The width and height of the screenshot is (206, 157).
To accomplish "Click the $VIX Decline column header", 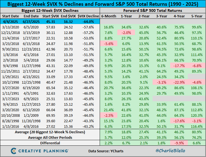I will pos(88,16).
